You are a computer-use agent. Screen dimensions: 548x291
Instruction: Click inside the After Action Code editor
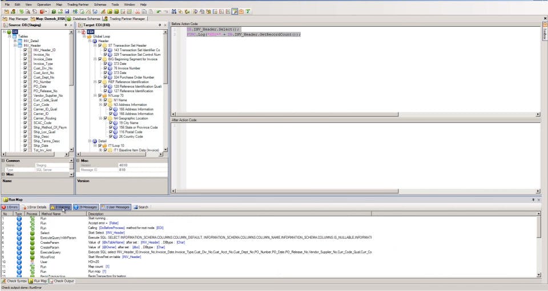pos(354,154)
